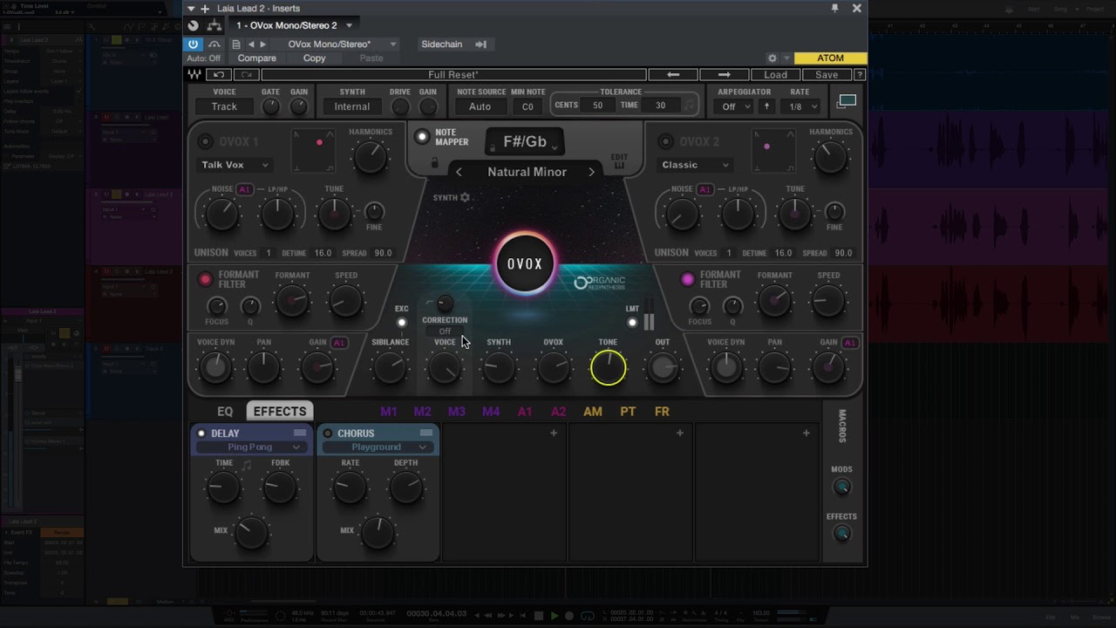Viewport: 1116px width, 628px height.
Task: Select the AM modulator tab
Action: tap(593, 411)
